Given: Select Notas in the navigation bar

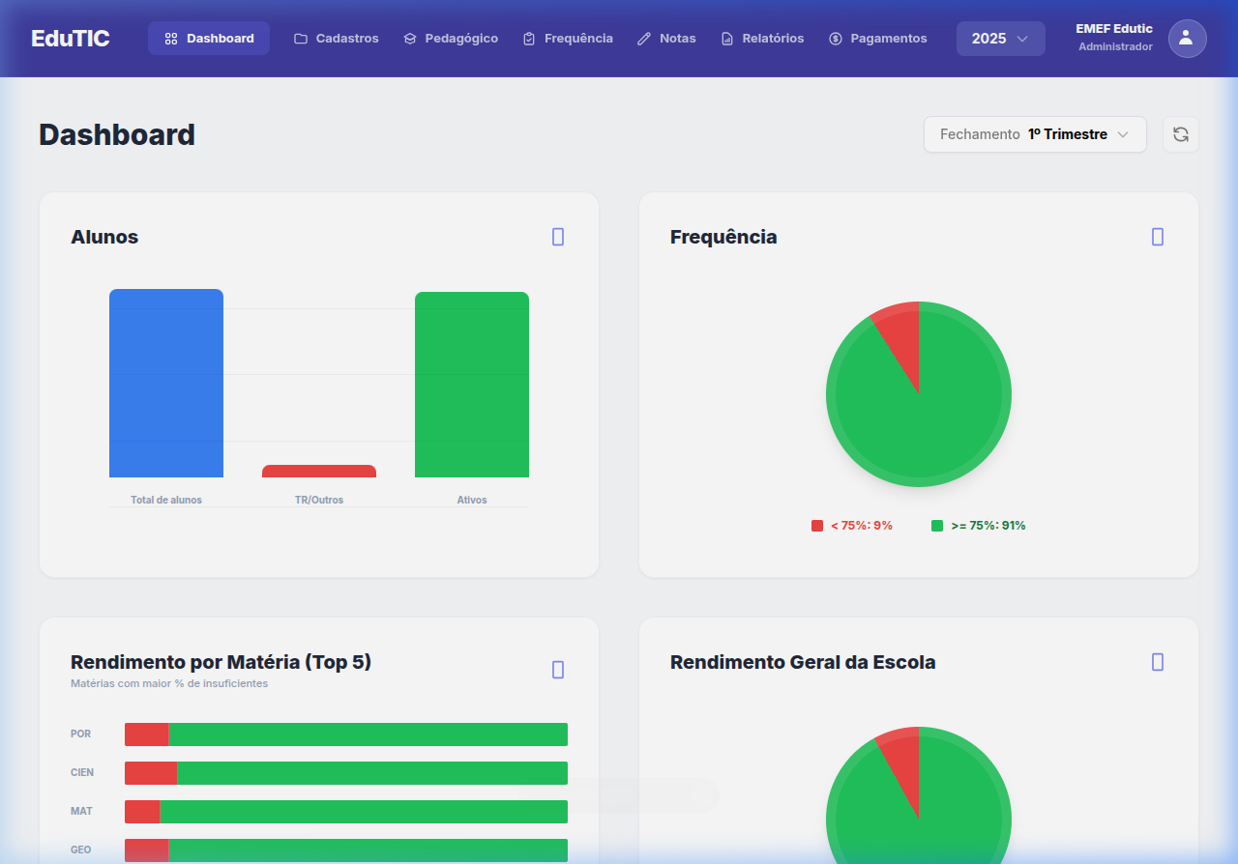Looking at the screenshot, I should point(666,38).
